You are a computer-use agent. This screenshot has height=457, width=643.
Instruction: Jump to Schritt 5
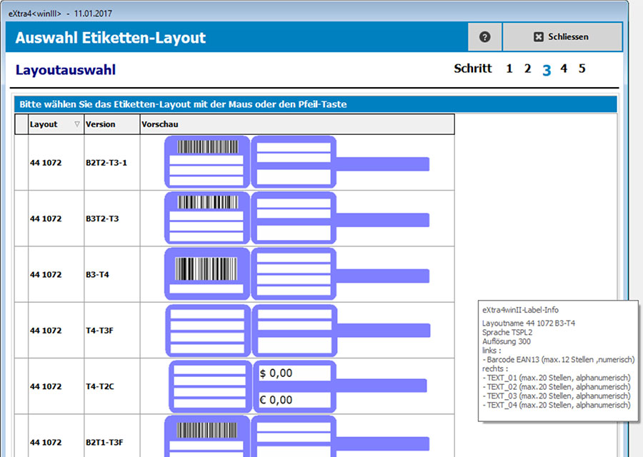pos(582,69)
